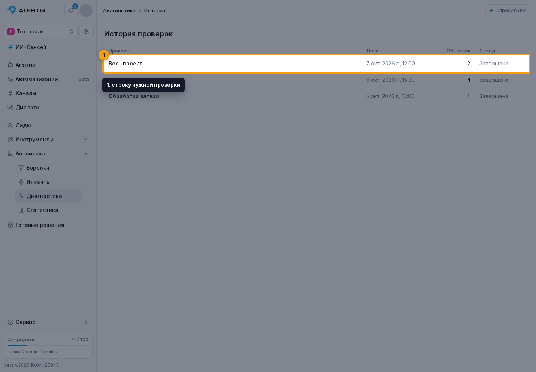The height and width of the screenshot is (372, 536).
Task: Follow the Диагностика breadcrumb link
Action: coord(119,10)
